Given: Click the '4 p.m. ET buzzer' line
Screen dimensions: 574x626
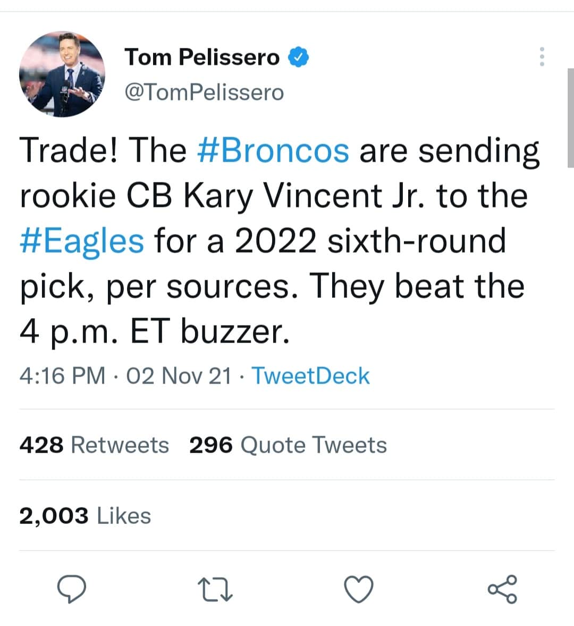Looking at the screenshot, I should coord(154,331).
